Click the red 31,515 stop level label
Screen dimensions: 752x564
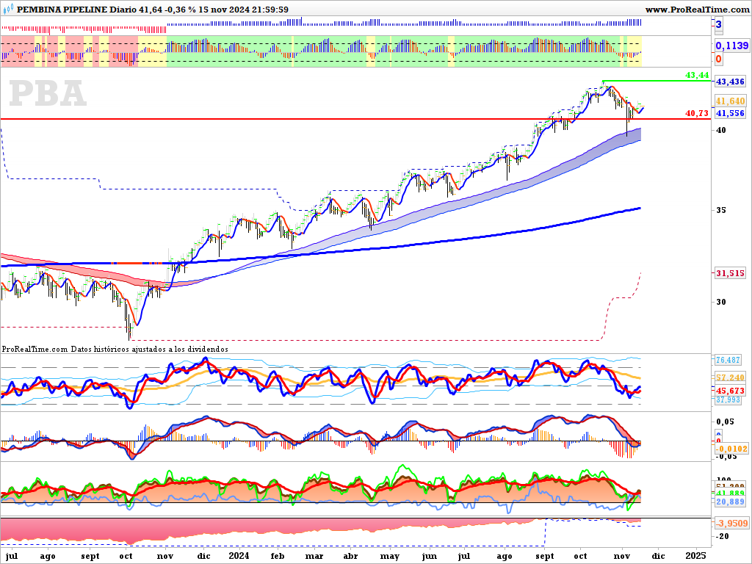[x=730, y=273]
